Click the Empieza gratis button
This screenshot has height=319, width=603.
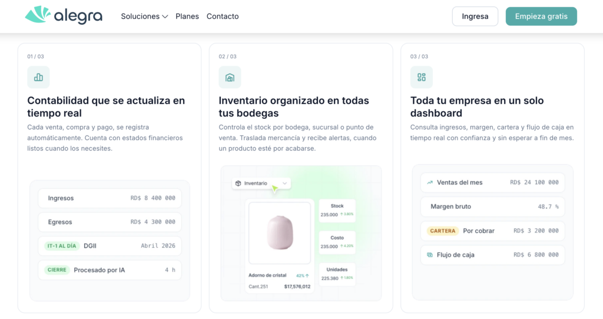point(541,16)
